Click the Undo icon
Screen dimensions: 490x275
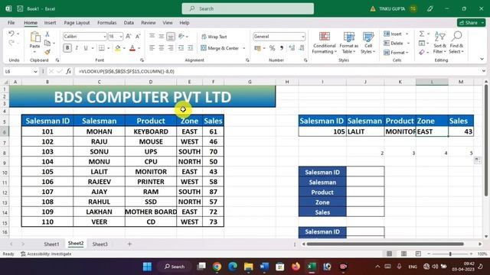(x=11, y=34)
